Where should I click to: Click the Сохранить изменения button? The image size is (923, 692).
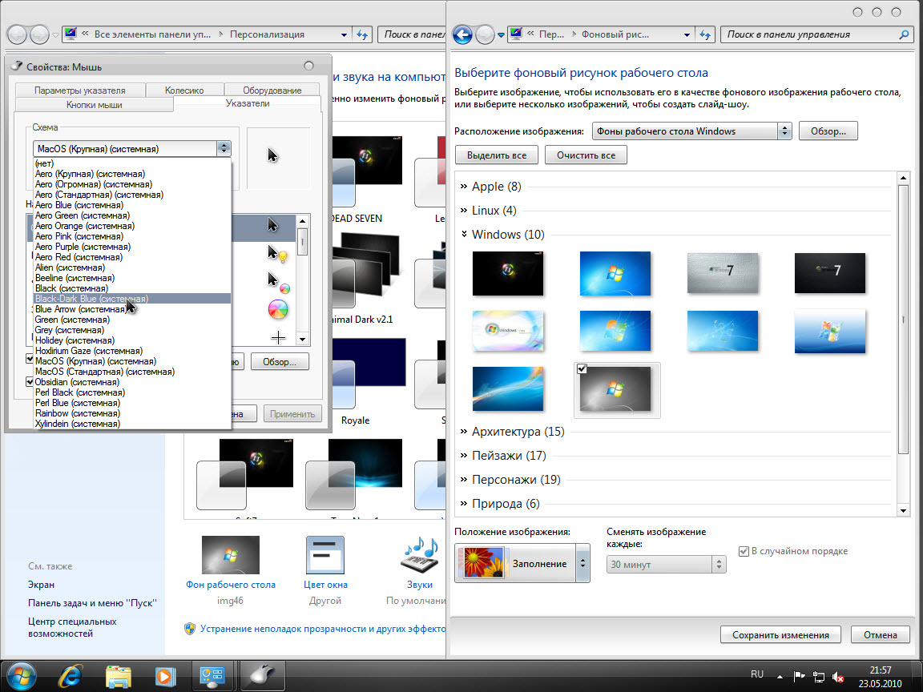click(x=780, y=634)
